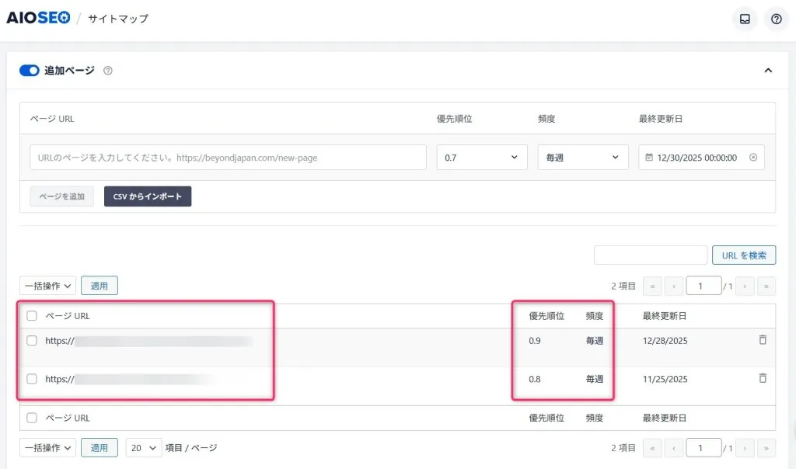Click the ページ URL input field
Viewport: 796px width, 469px height.
(228, 158)
